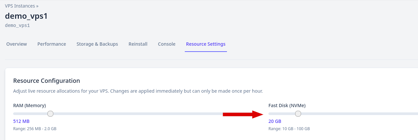
Task: Click the Resource Configuration heading
Action: click(46, 81)
